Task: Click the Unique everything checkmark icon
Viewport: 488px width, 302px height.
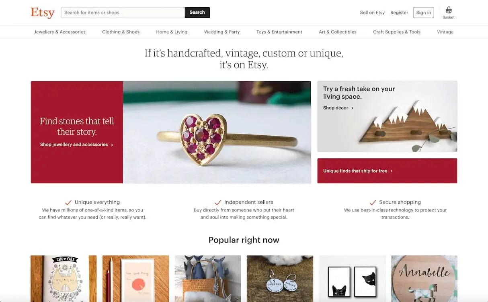Action: tap(68, 202)
